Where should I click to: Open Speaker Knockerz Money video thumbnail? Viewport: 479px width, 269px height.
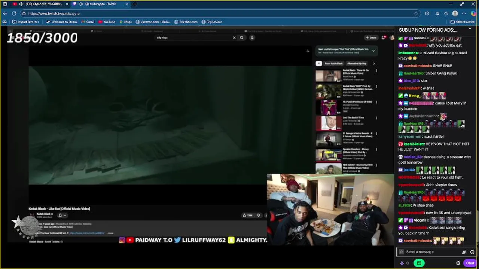[x=328, y=155]
